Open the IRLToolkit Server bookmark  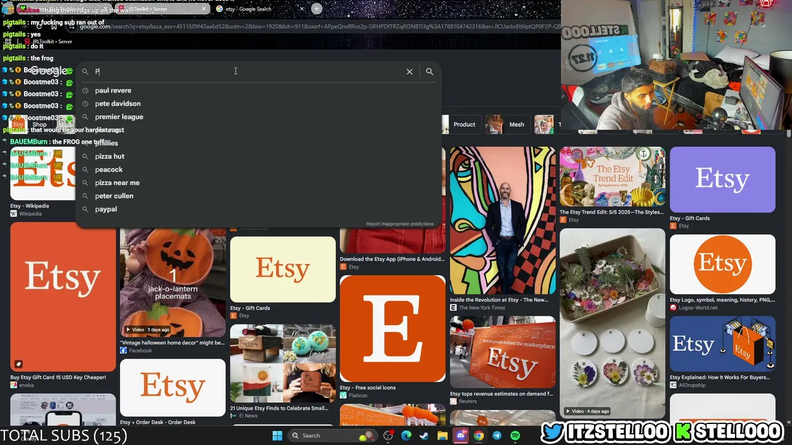48,41
